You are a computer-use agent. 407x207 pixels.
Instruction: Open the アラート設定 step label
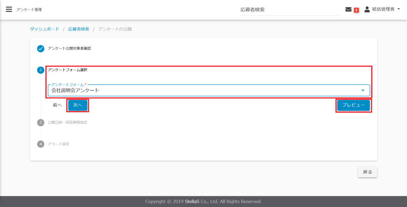[x=58, y=144]
